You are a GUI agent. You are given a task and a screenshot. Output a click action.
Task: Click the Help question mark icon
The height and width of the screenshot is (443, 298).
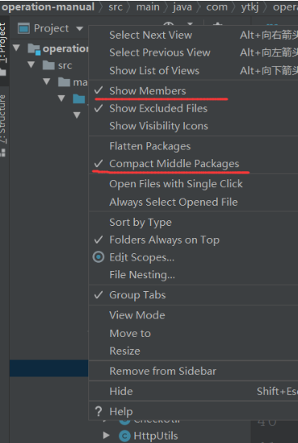(x=98, y=412)
